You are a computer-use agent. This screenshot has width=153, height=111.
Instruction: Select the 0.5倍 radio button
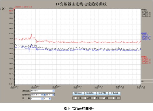coord(76,98)
